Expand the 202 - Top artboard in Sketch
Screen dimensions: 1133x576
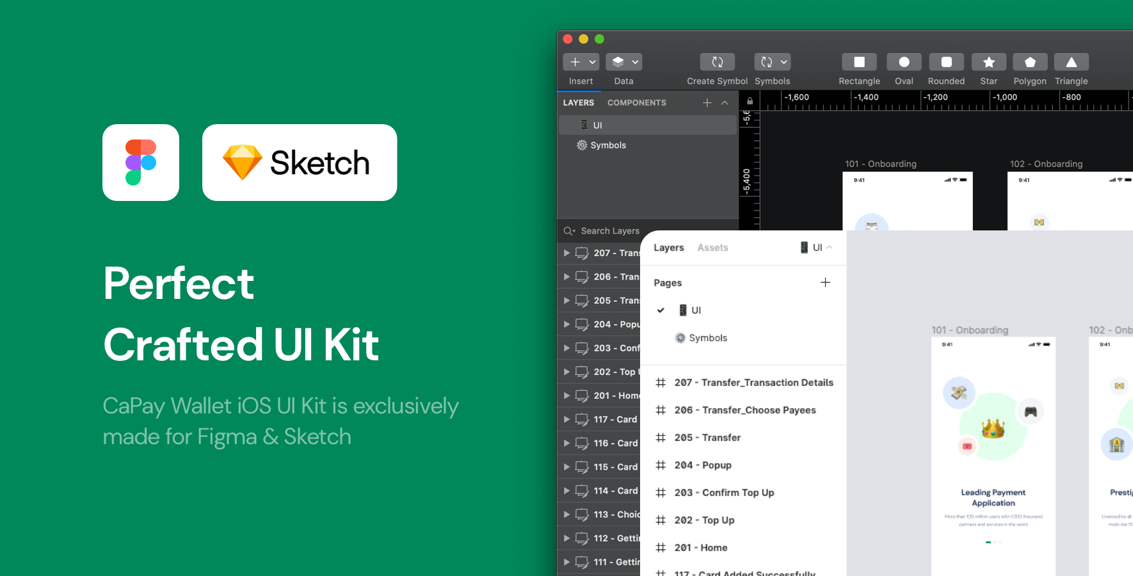tap(566, 372)
